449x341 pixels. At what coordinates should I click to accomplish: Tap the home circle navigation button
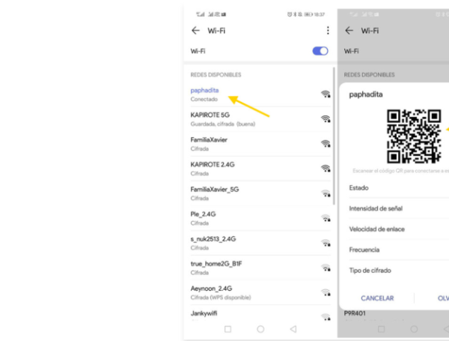[x=260, y=329]
